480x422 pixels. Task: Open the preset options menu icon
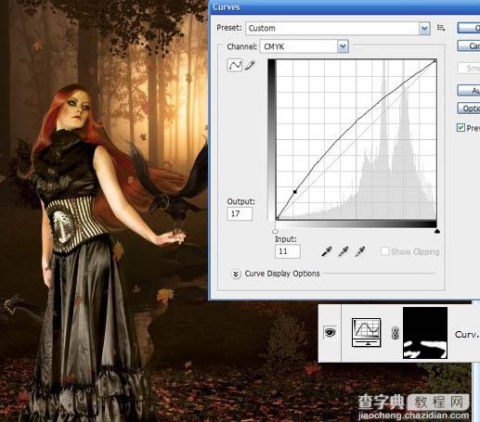click(x=441, y=28)
